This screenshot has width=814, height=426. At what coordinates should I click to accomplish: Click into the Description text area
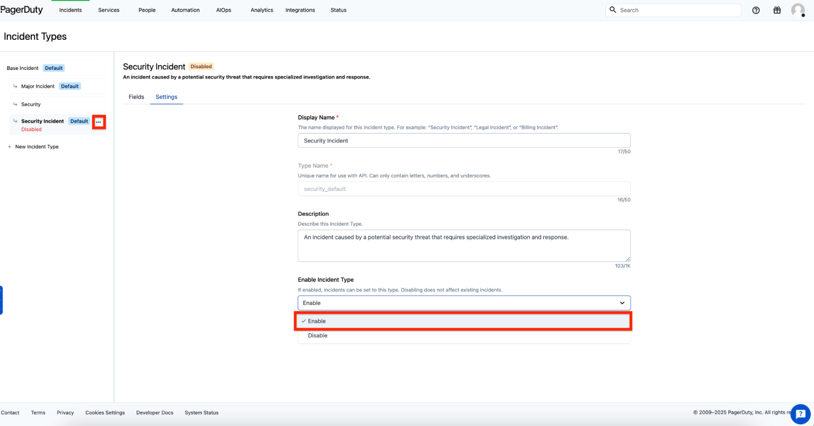(x=464, y=245)
